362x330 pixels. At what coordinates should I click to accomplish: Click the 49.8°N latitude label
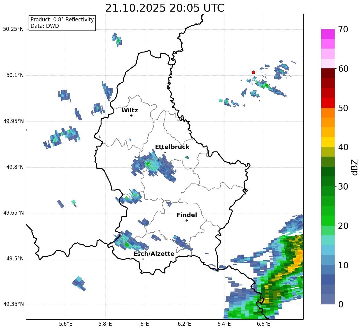coord(15,167)
